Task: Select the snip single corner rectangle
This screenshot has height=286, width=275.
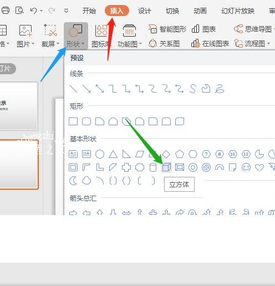Action: click(x=100, y=121)
